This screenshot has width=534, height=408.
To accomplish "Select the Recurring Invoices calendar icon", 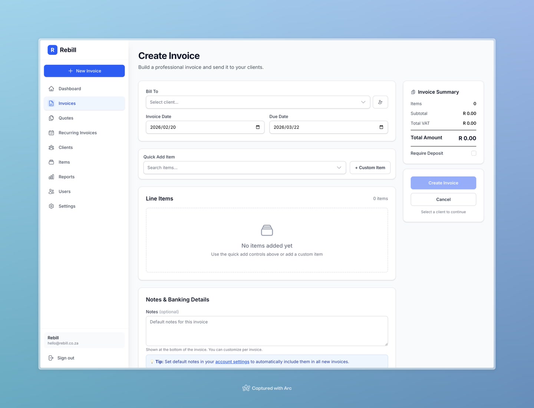I will [51, 132].
